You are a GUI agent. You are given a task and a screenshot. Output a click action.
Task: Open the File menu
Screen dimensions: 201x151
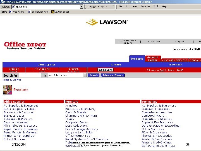tap(121, 6)
